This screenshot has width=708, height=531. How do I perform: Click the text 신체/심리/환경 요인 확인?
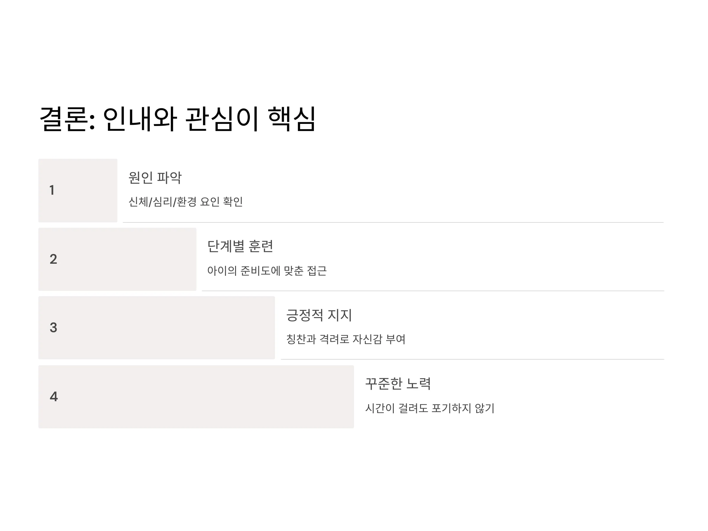pos(186,202)
